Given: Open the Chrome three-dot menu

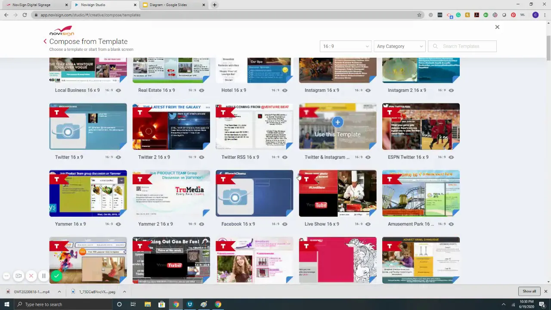Looking at the screenshot, I should (545, 15).
